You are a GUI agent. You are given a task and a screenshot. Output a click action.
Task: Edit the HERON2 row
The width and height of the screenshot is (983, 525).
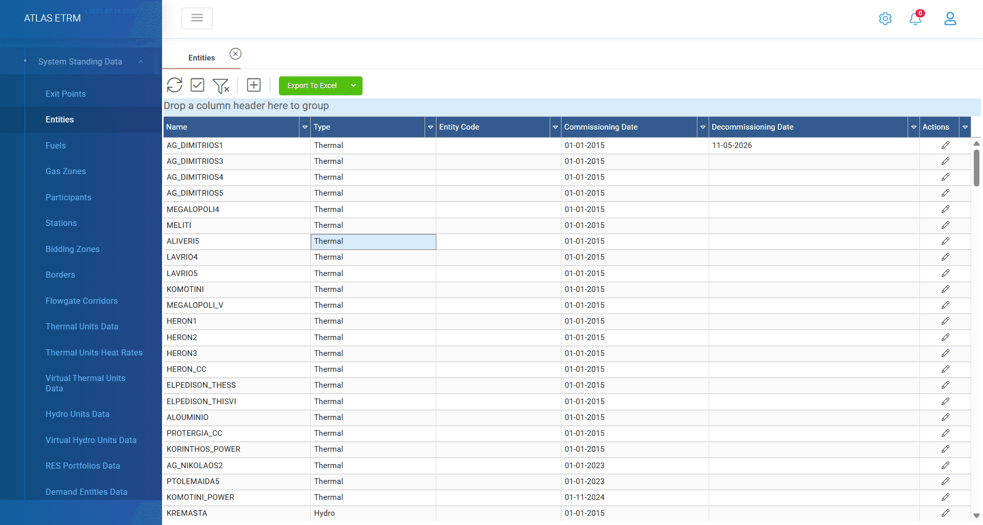(946, 338)
